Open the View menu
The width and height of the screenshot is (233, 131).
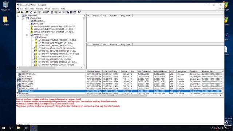[32, 9]
